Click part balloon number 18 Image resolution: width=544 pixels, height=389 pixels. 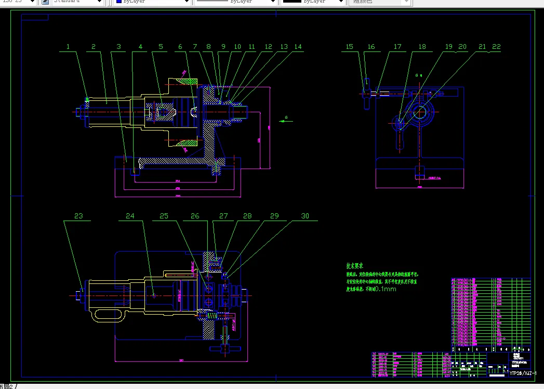(x=422, y=46)
